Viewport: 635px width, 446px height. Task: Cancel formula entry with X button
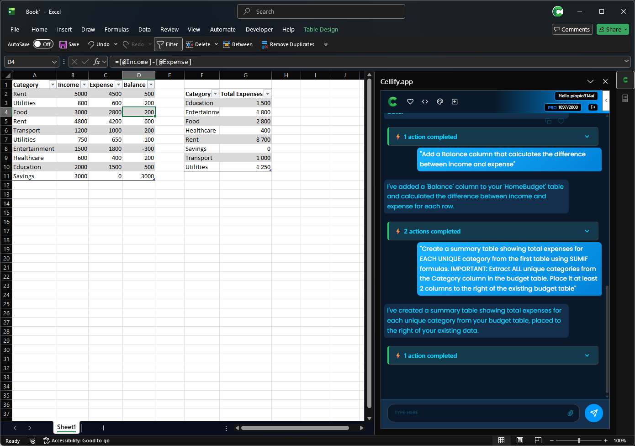point(74,62)
